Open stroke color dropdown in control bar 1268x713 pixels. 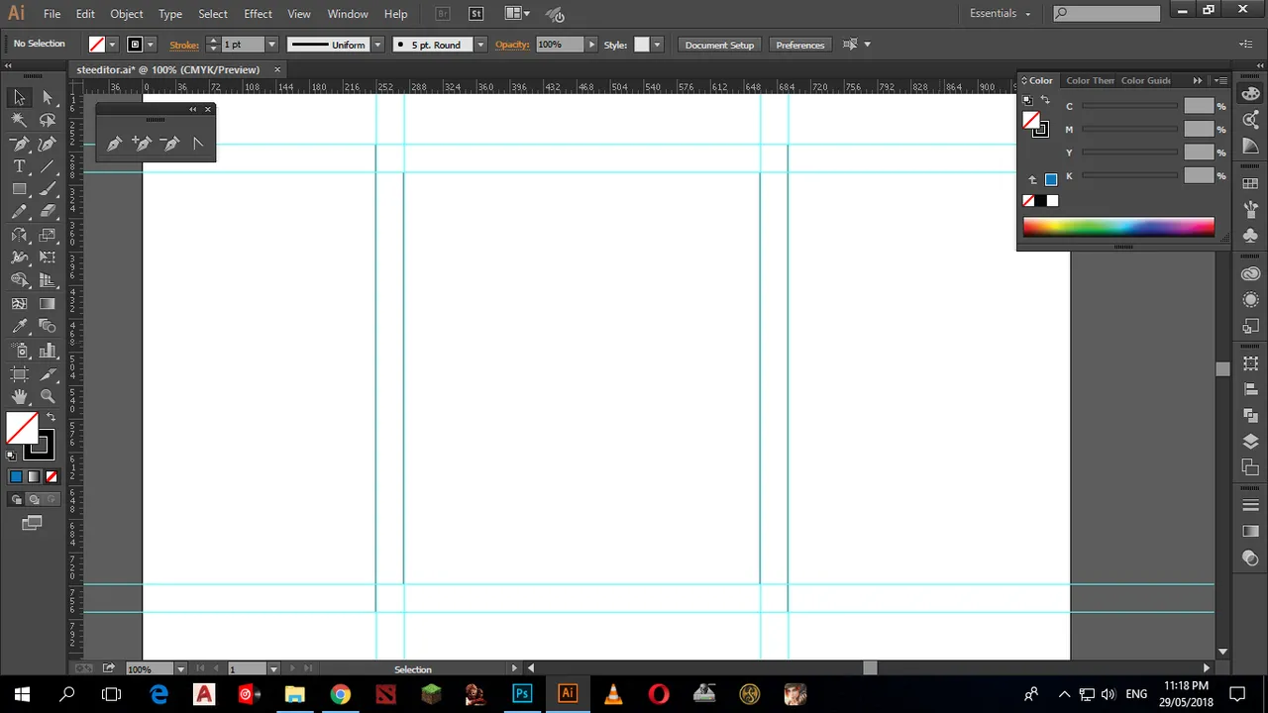pyautogui.click(x=151, y=45)
